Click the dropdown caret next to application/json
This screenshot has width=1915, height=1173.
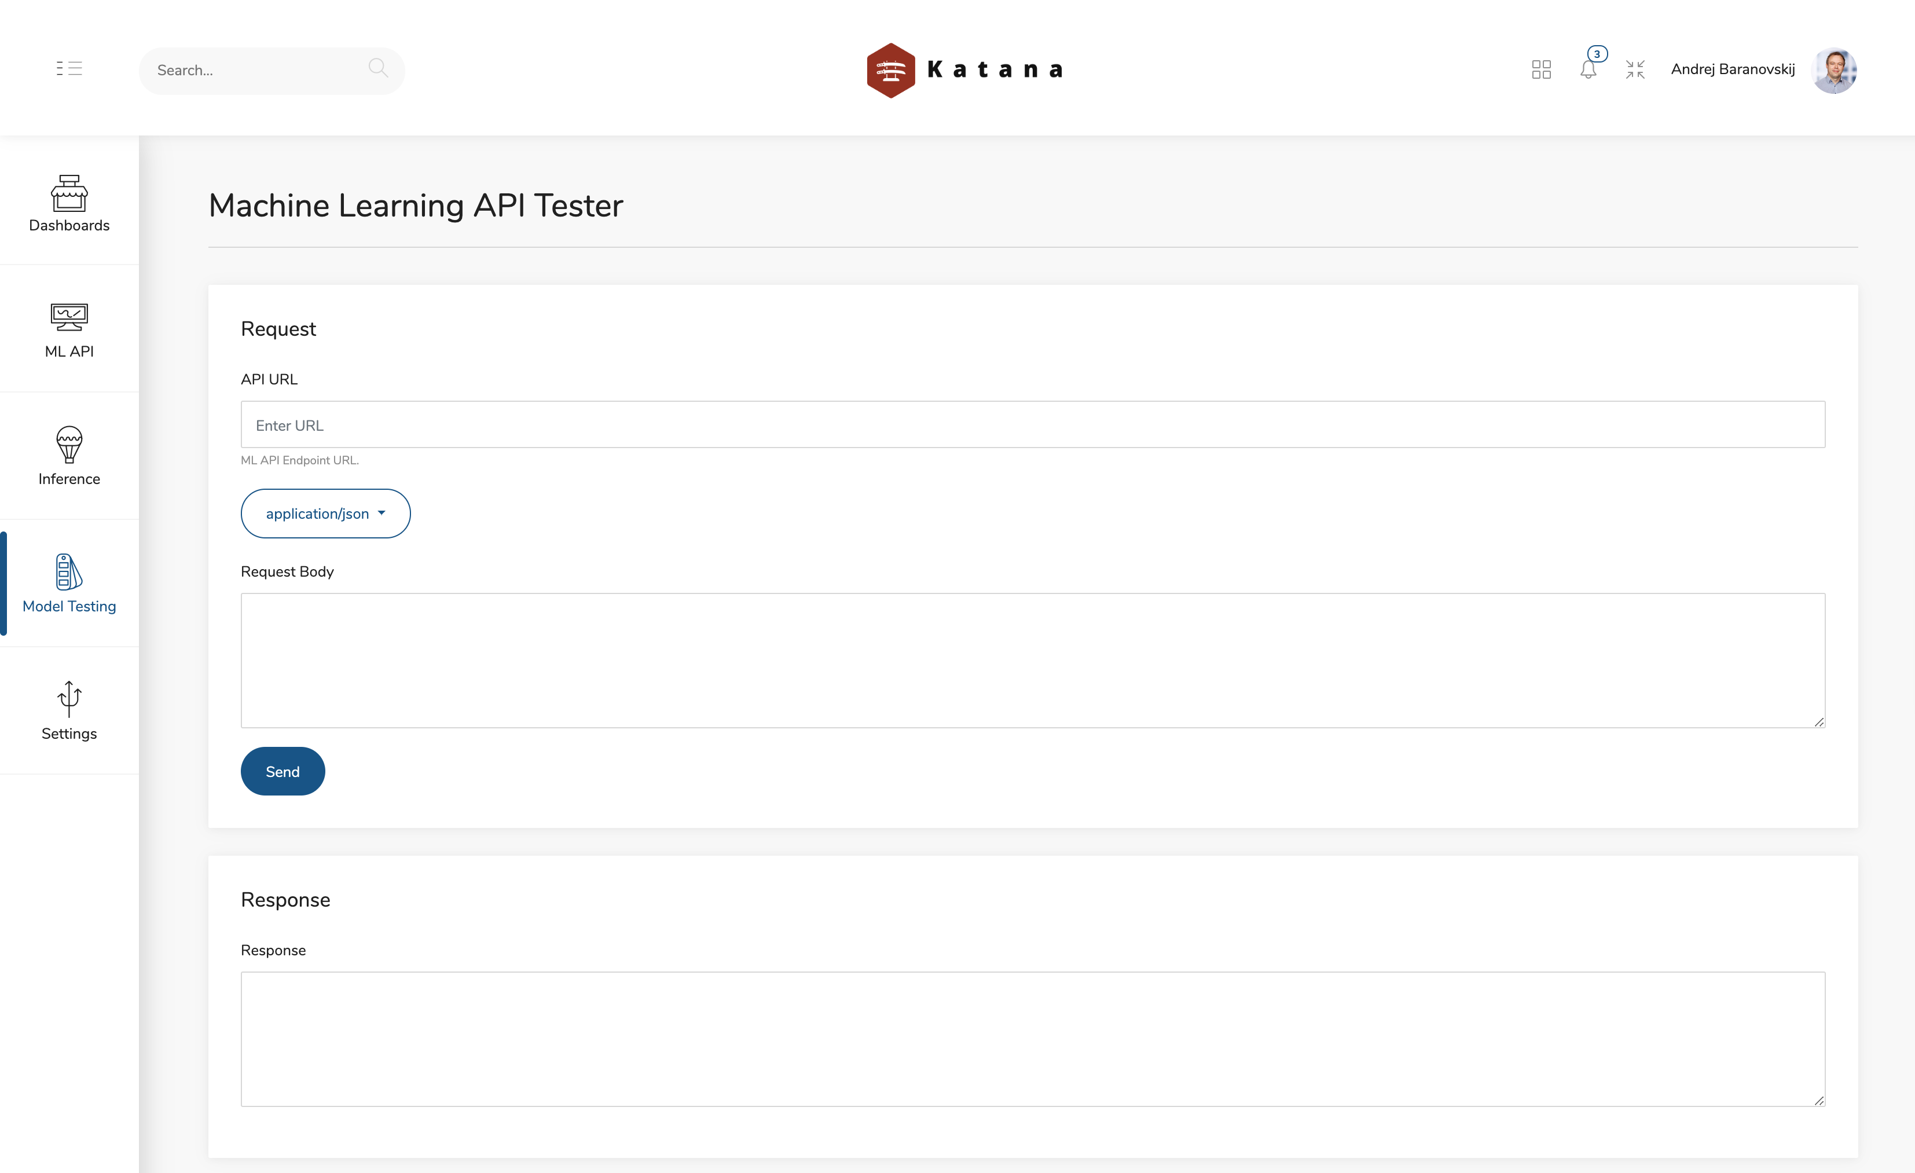pos(381,513)
